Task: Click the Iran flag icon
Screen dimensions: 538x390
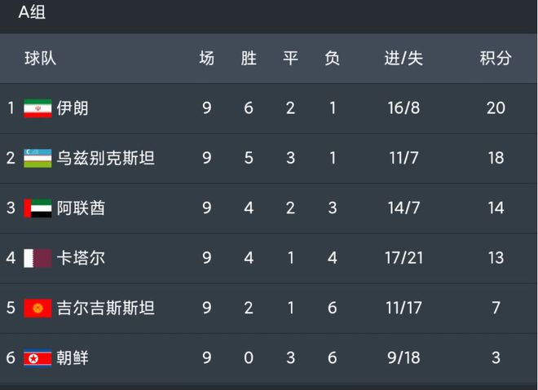Action: pos(37,108)
